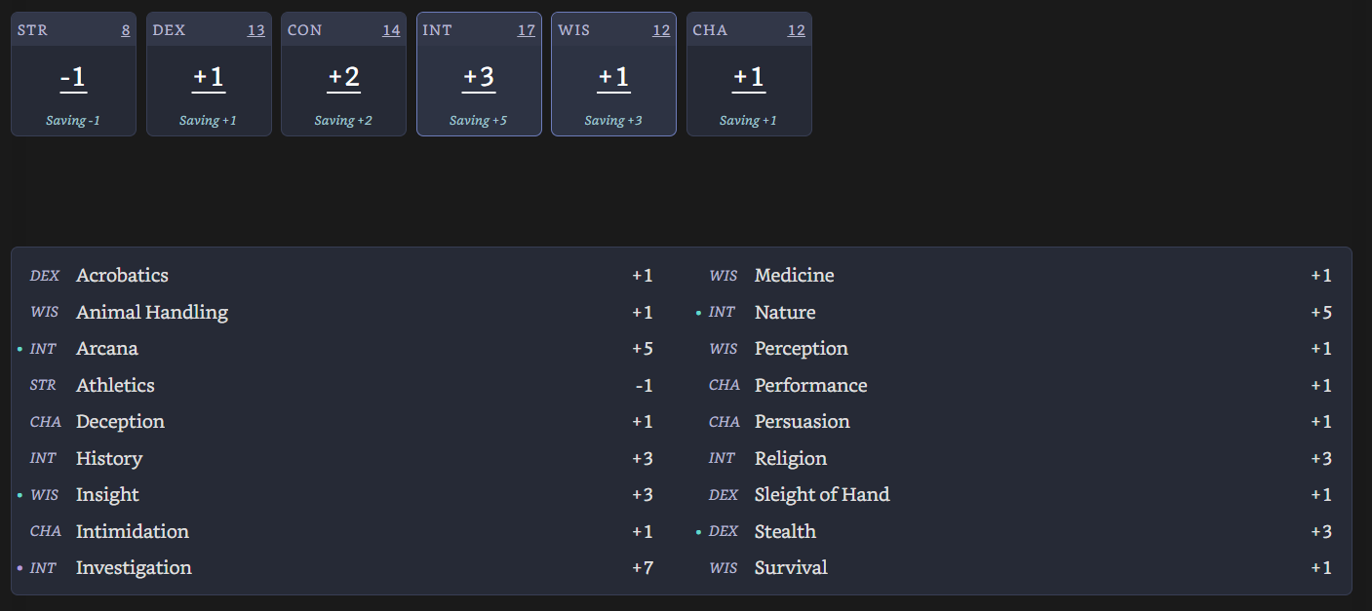
Task: Open the INT score 17 link
Action: click(526, 30)
